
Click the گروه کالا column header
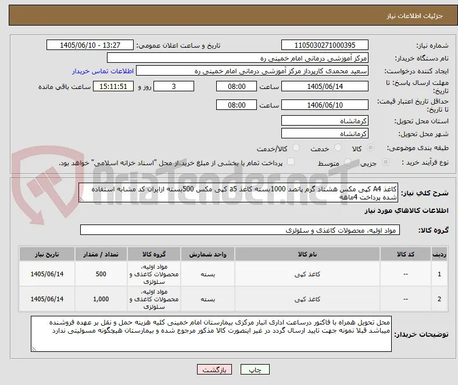[x=154, y=254]
